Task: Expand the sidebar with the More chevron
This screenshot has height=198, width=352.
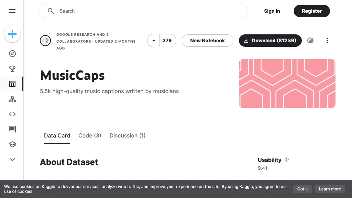Action: pyautogui.click(x=12, y=159)
